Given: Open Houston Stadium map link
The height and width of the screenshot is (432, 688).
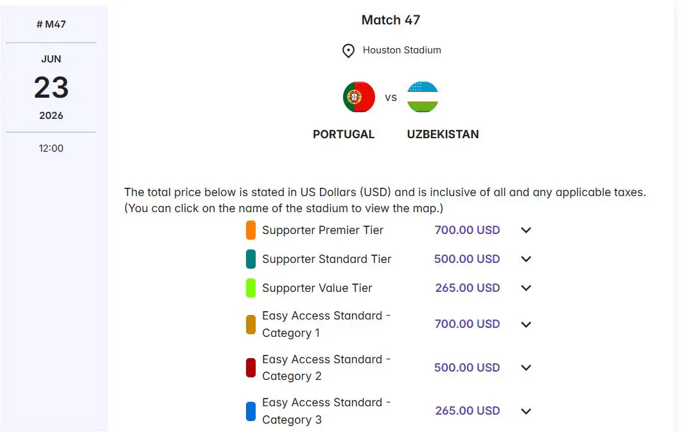Looking at the screenshot, I should pos(401,50).
